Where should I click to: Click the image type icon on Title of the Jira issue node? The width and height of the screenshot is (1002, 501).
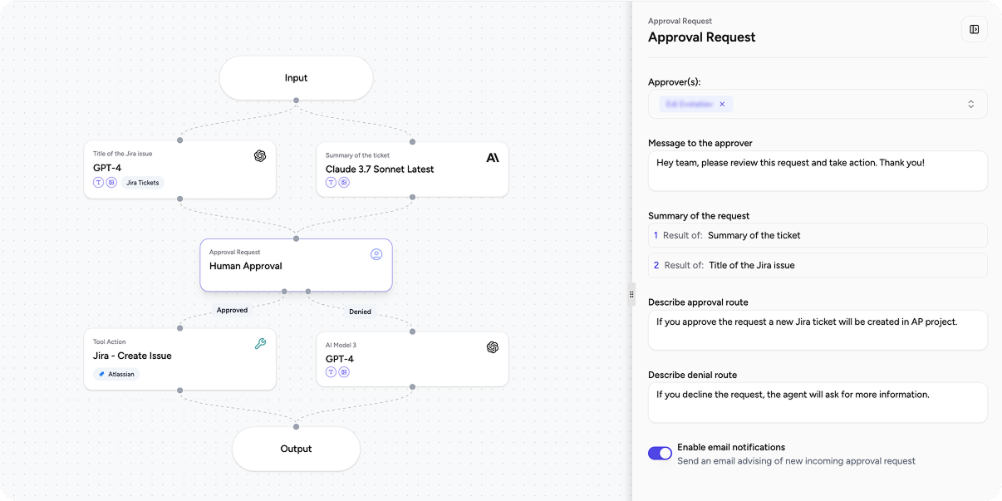tap(111, 183)
